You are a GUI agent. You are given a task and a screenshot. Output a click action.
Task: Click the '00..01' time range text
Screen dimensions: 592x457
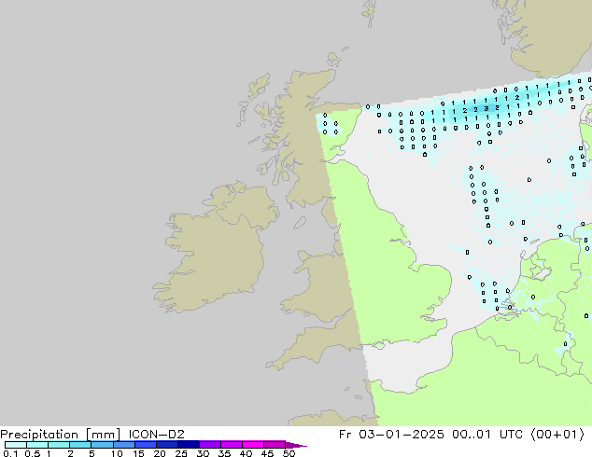[x=472, y=435]
